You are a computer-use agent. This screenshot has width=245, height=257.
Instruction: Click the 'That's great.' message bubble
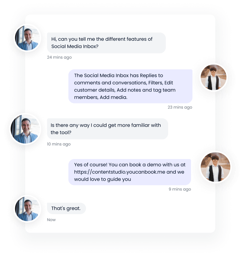pos(66,208)
